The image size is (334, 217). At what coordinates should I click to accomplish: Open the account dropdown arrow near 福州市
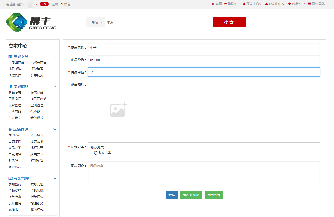click(37, 4)
